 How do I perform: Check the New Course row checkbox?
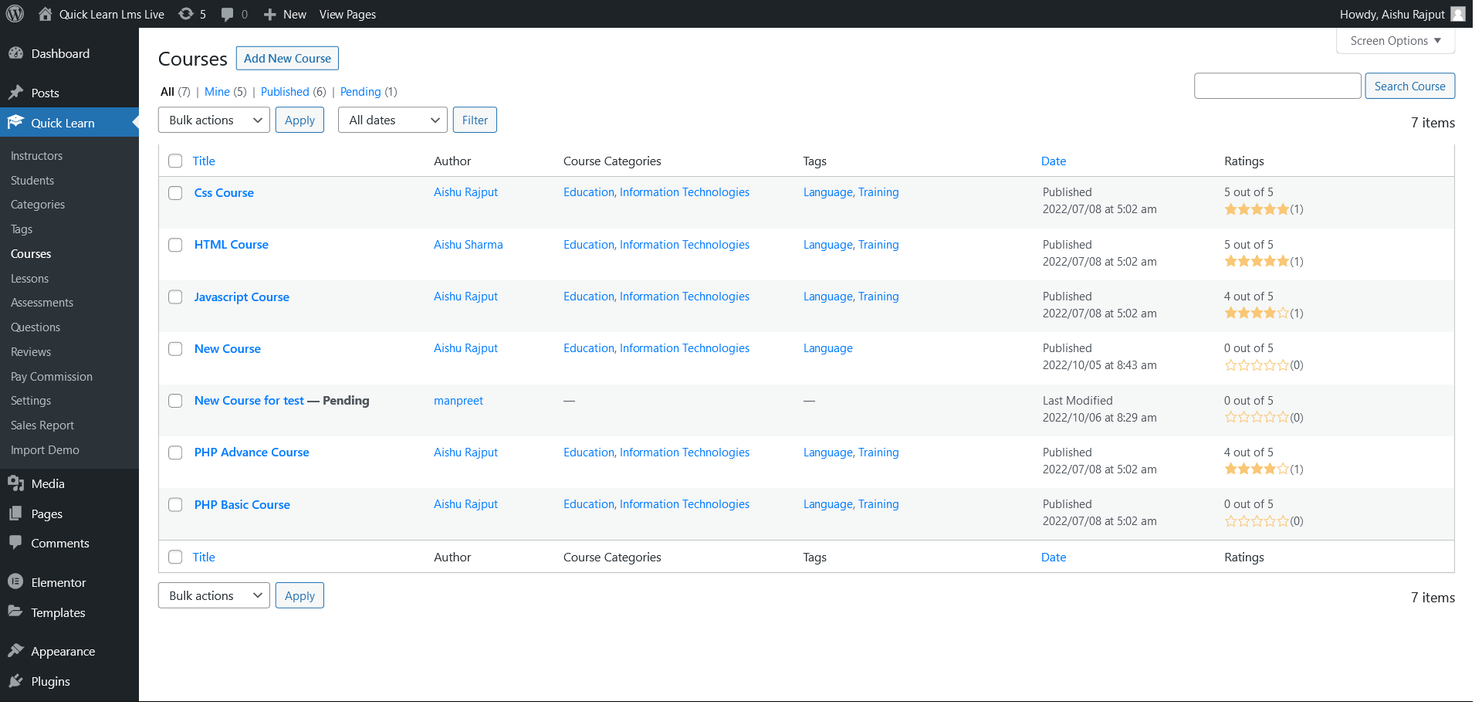pos(175,349)
